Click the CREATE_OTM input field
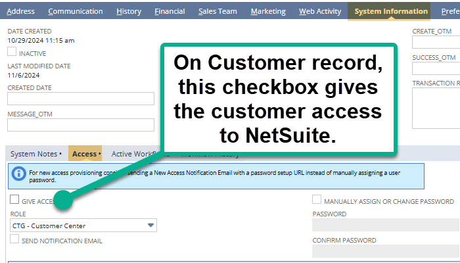Image resolution: width=460 pixels, height=263 pixels. pos(436,42)
